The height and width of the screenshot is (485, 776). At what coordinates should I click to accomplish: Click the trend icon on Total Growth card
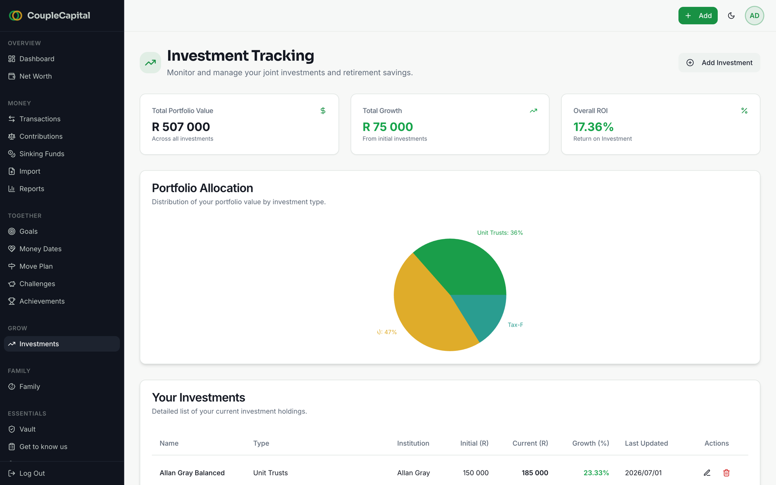coord(533,111)
